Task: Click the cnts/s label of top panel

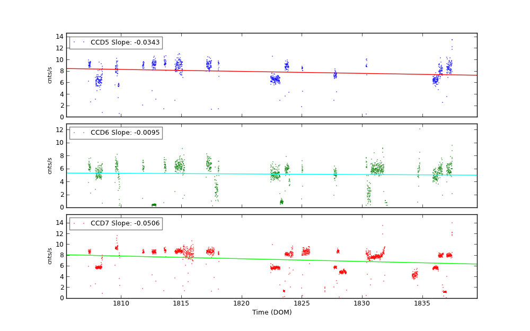Action: [x=50, y=75]
